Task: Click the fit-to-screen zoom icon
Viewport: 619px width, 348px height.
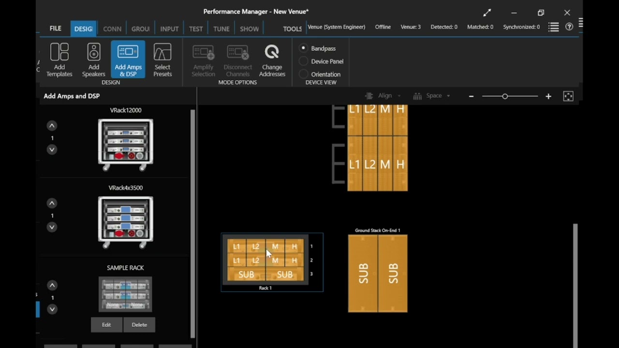Action: pos(568,96)
